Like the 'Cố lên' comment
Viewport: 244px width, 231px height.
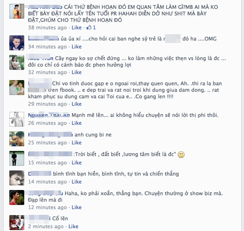[x=73, y=226]
